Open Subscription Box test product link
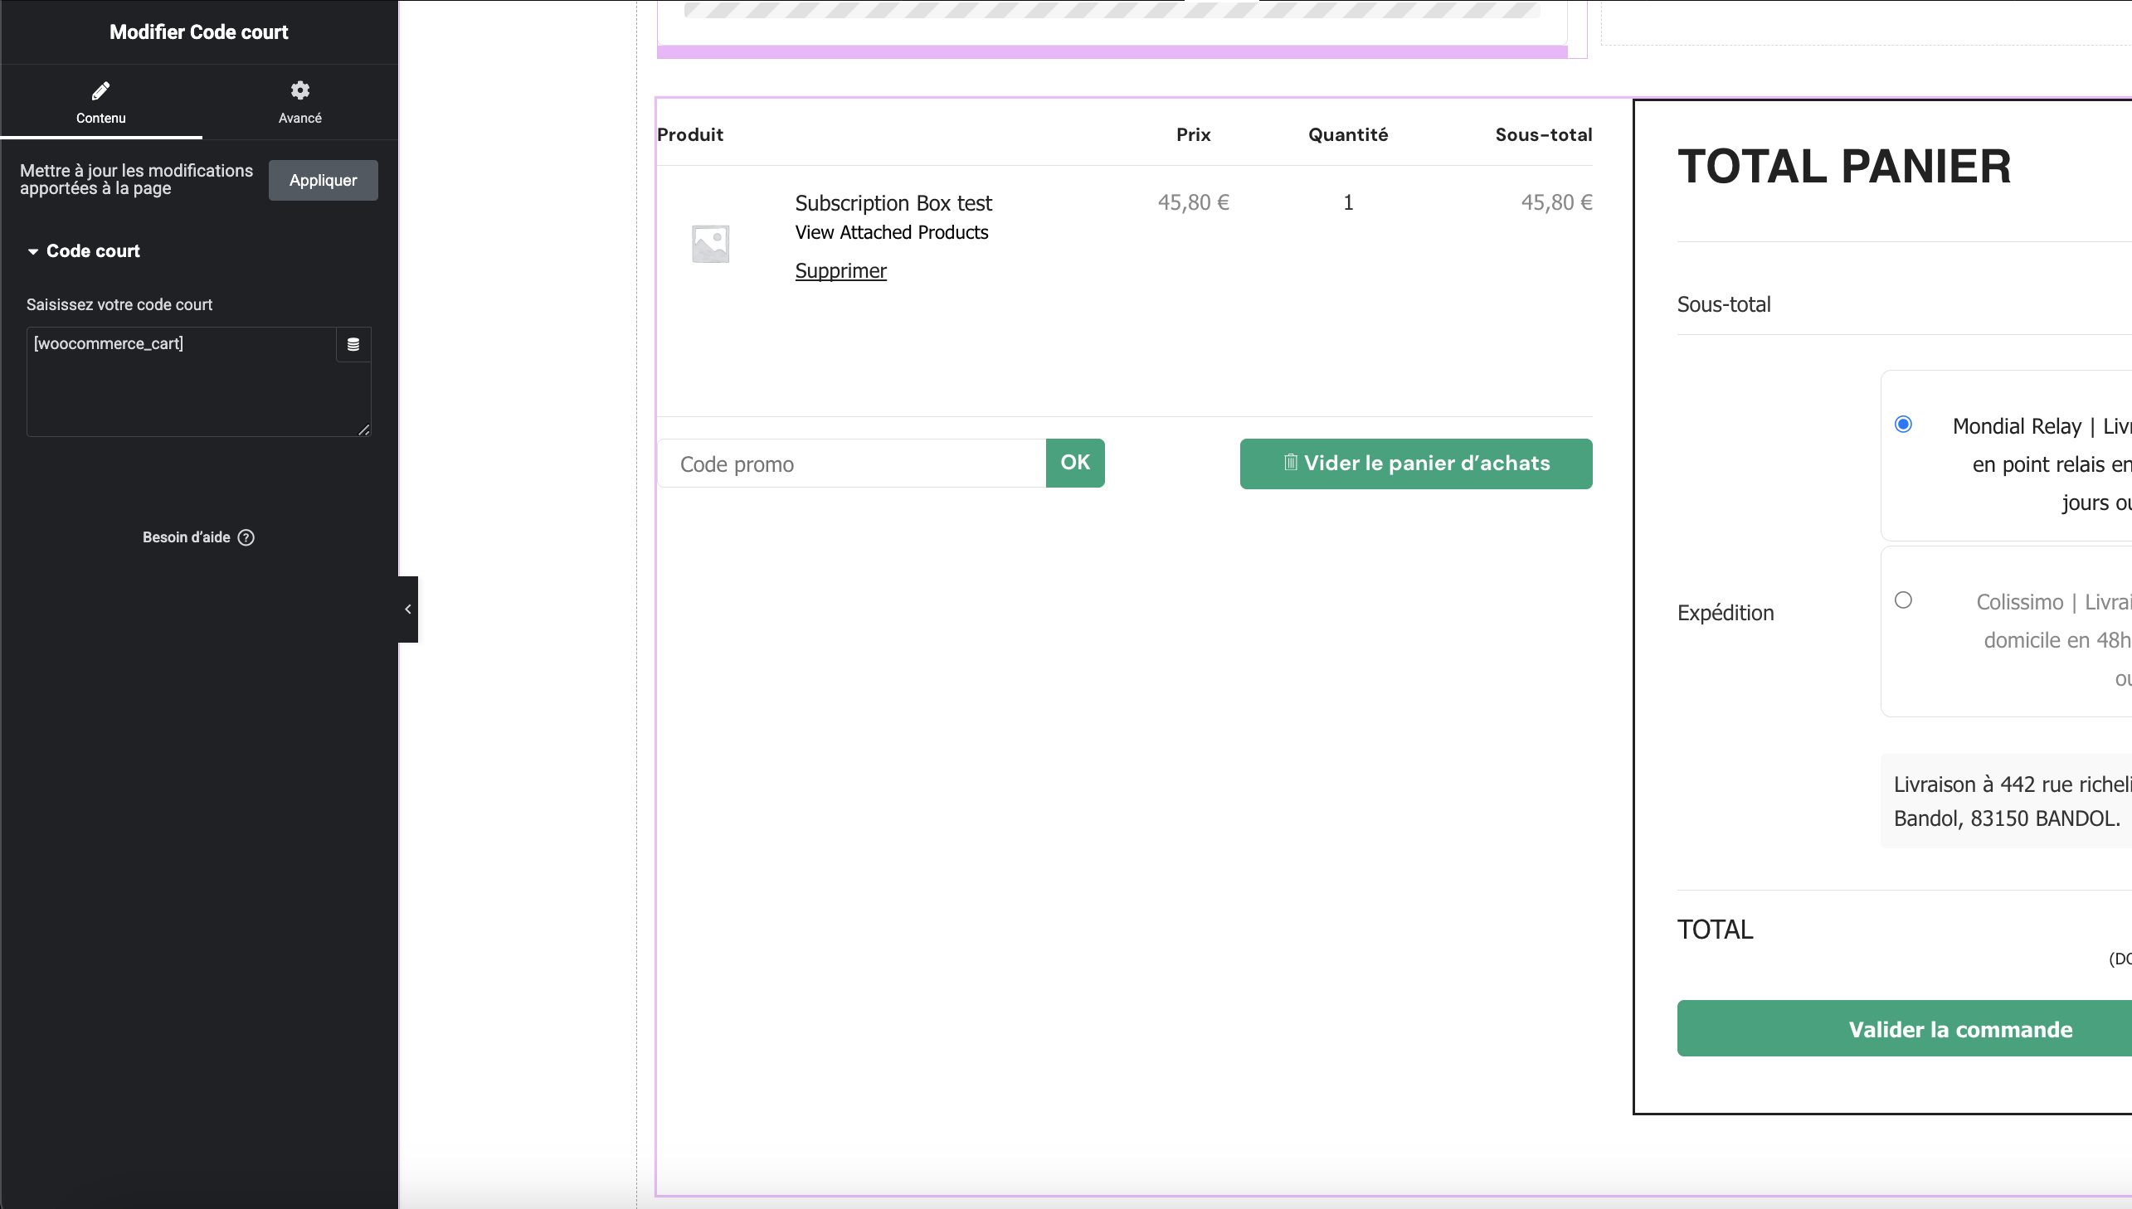Viewport: 2132px width, 1209px height. tap(893, 202)
